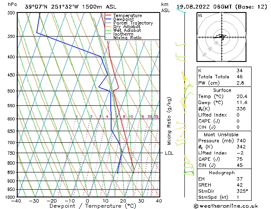Viewport: 271px width, 209px height.
Task: Click "30" on the temperature axis
Action: [141, 201]
